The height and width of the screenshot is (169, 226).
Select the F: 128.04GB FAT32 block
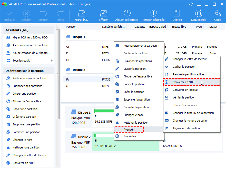pos(125,142)
